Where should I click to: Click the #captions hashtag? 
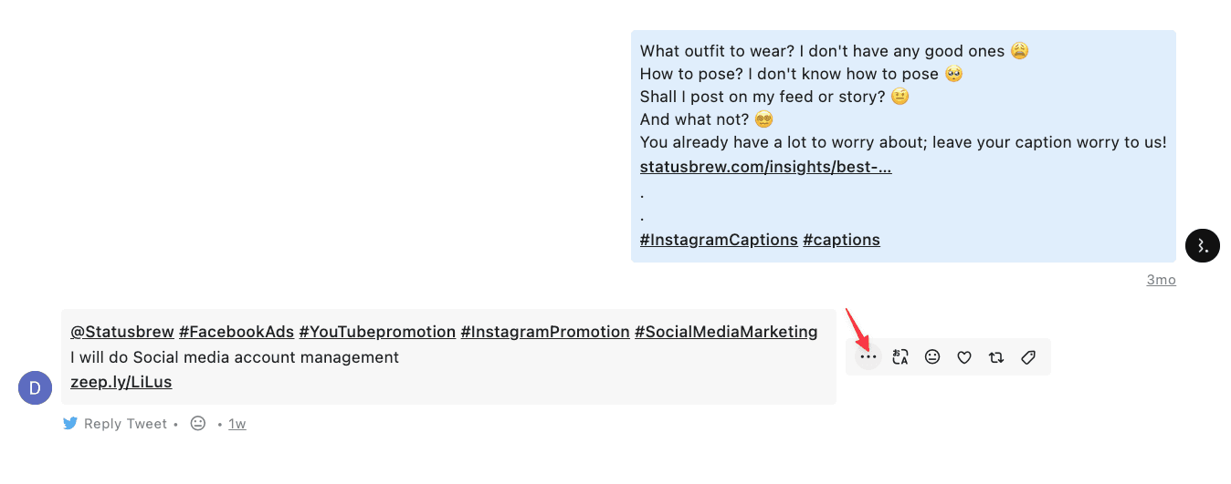point(841,240)
